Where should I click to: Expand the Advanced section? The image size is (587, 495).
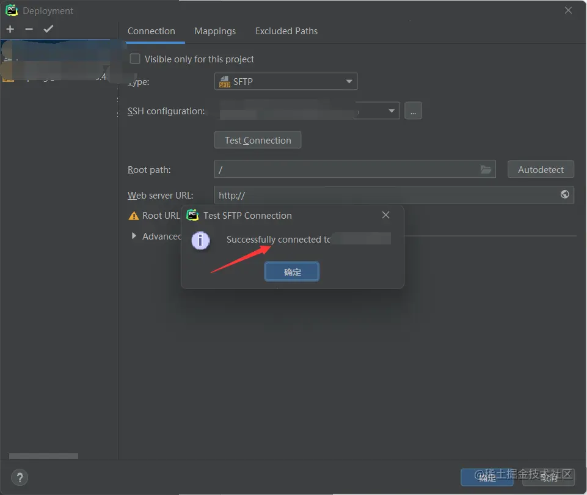point(134,236)
